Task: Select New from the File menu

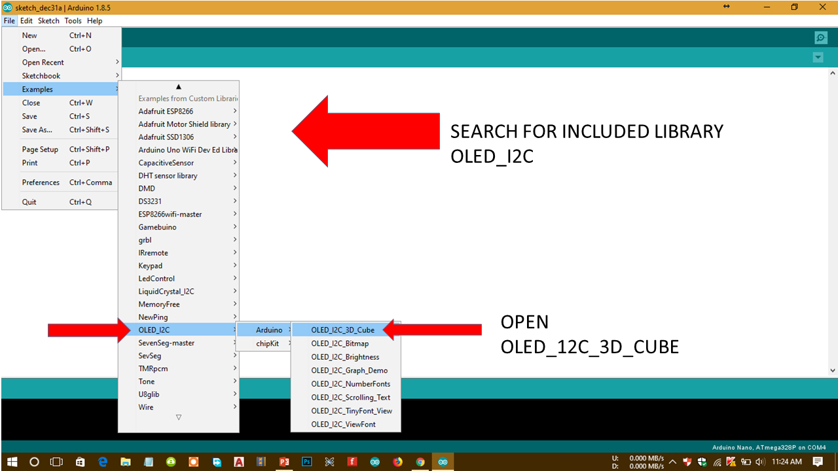Action: (x=29, y=35)
